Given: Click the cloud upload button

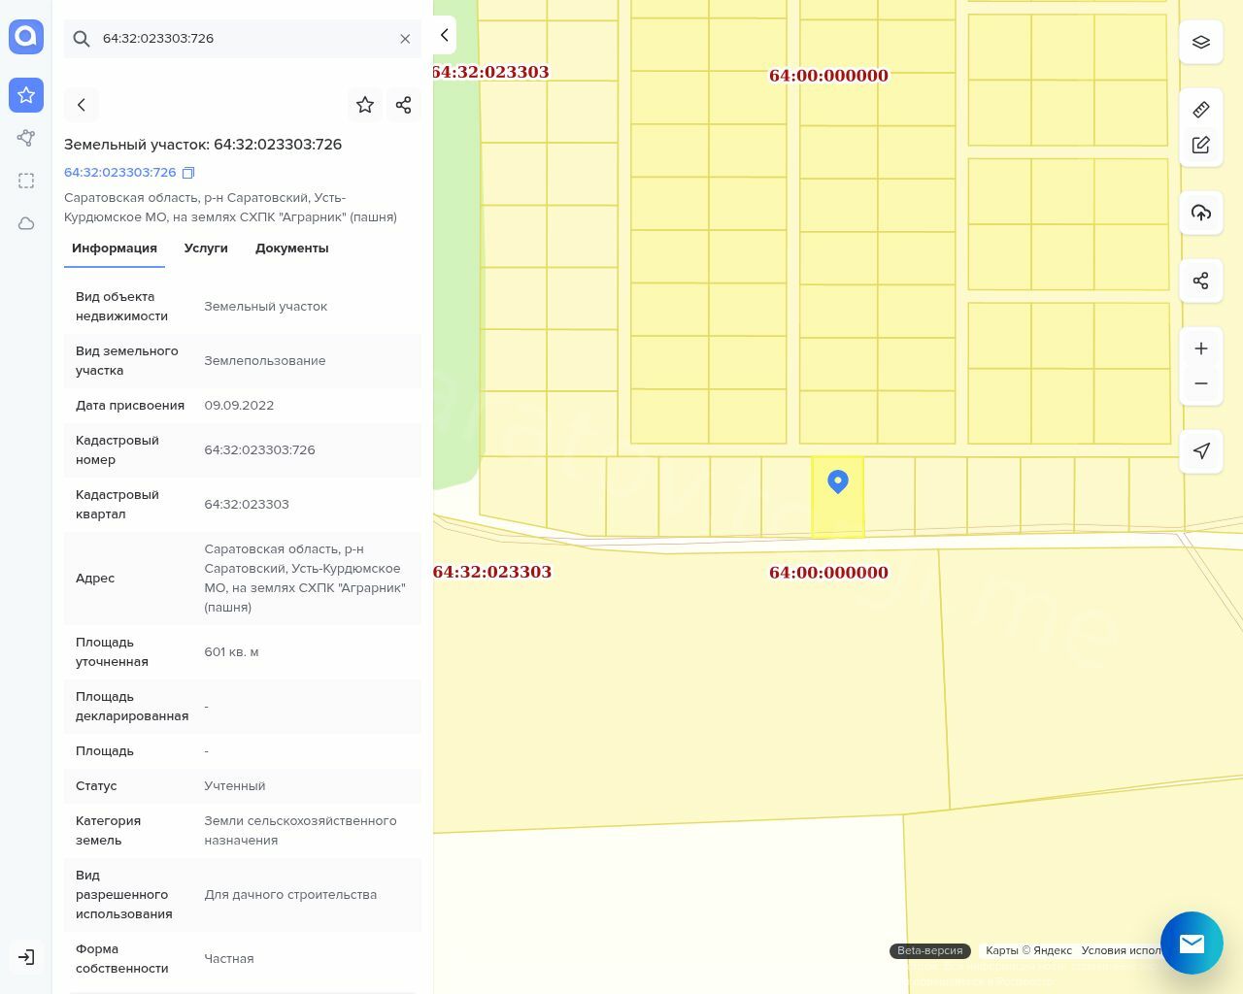Looking at the screenshot, I should coord(1201,213).
